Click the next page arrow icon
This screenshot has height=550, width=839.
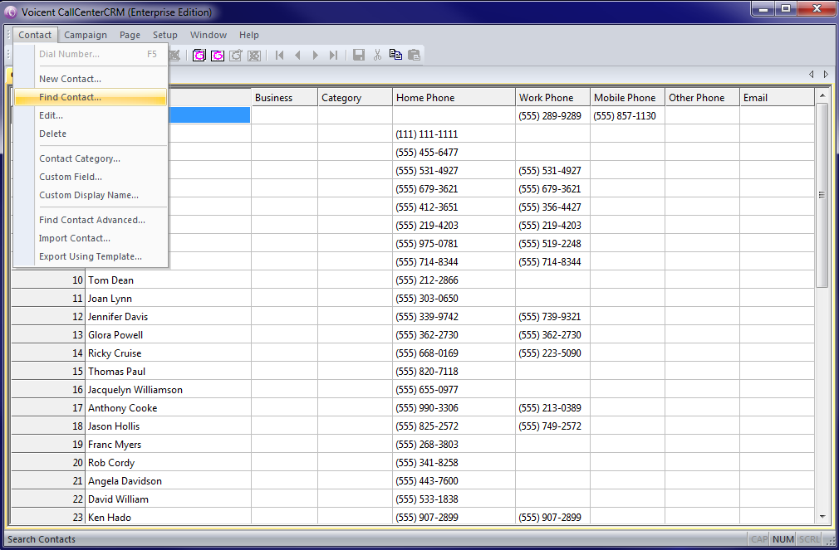click(x=316, y=55)
